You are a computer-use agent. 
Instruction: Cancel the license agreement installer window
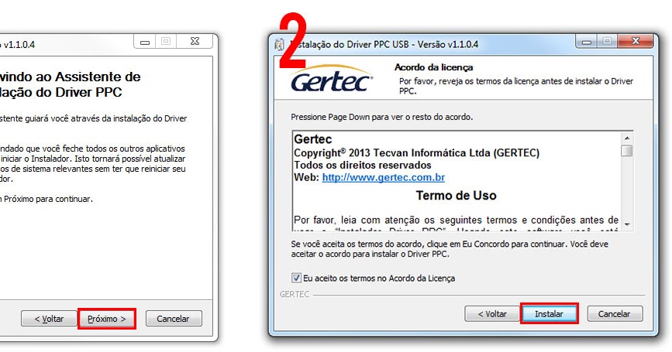pos(614,314)
